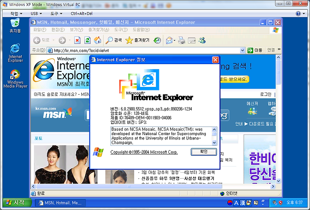Viewport: 310px width, 210px height.
Task: Open the 도구(T) menu in IE menu bar
Action: point(121,30)
